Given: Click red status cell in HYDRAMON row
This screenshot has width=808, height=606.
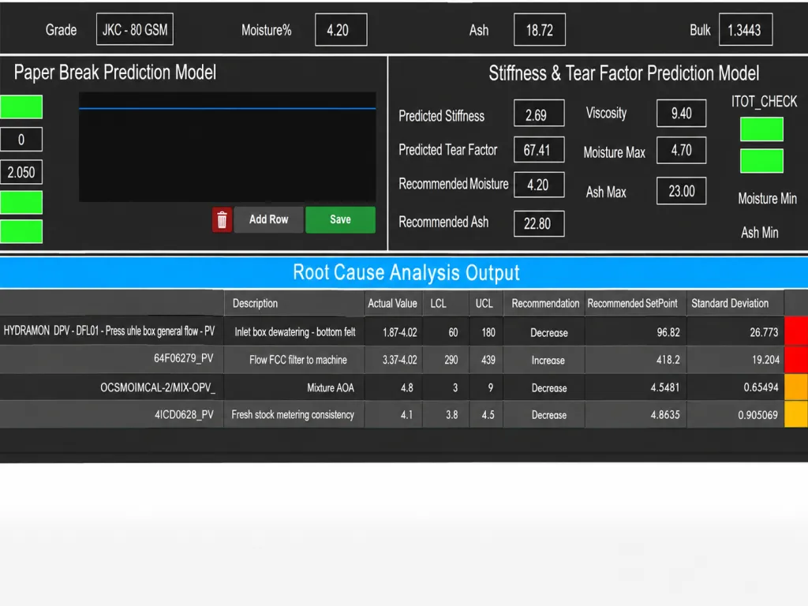Looking at the screenshot, I should tap(796, 331).
